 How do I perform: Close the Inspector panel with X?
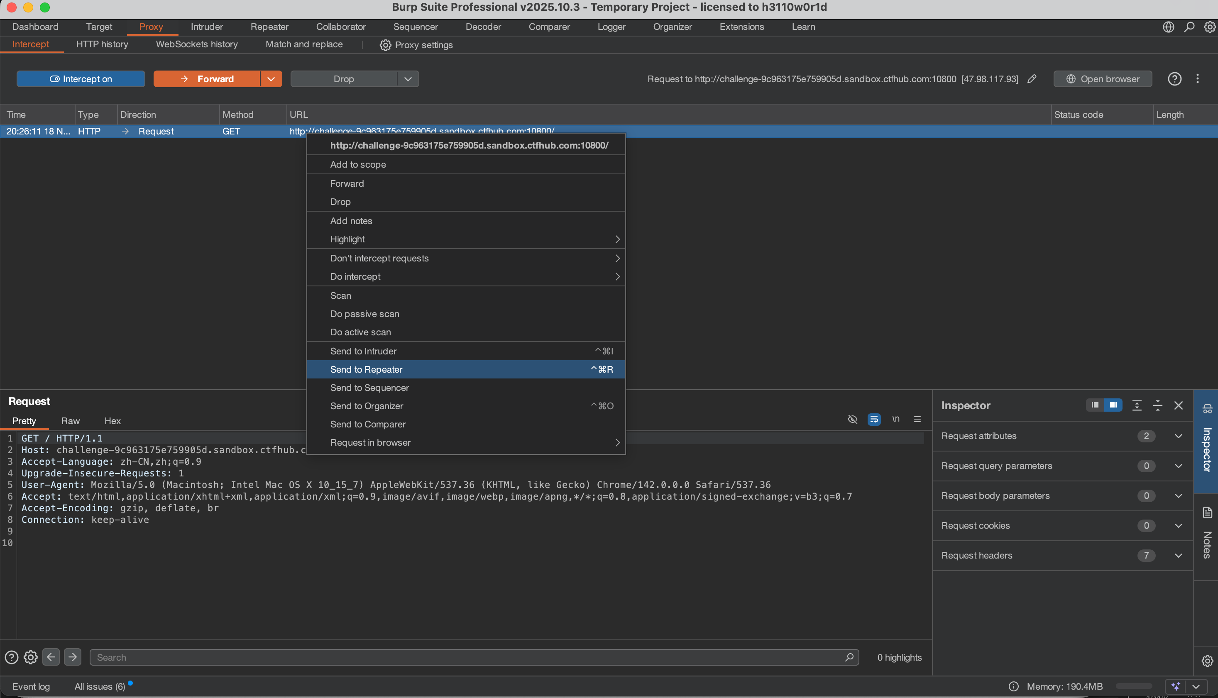point(1178,405)
